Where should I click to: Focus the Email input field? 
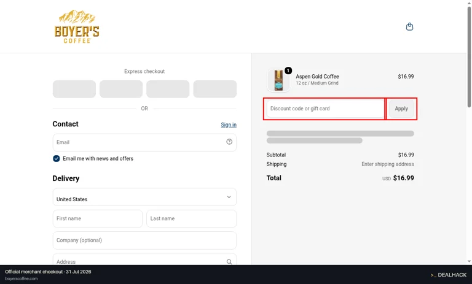tap(144, 142)
